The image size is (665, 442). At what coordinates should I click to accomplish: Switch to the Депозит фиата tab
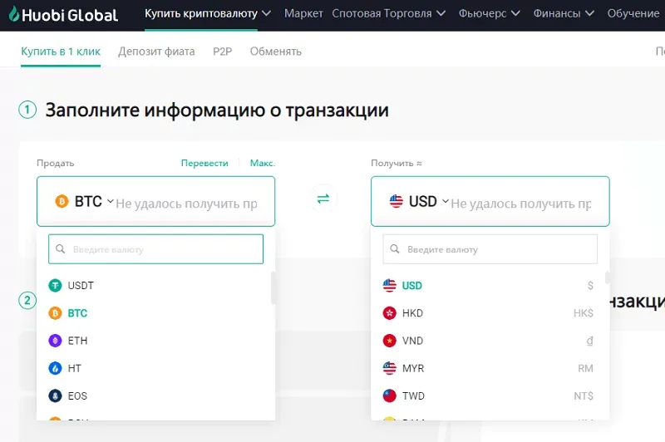click(x=156, y=52)
